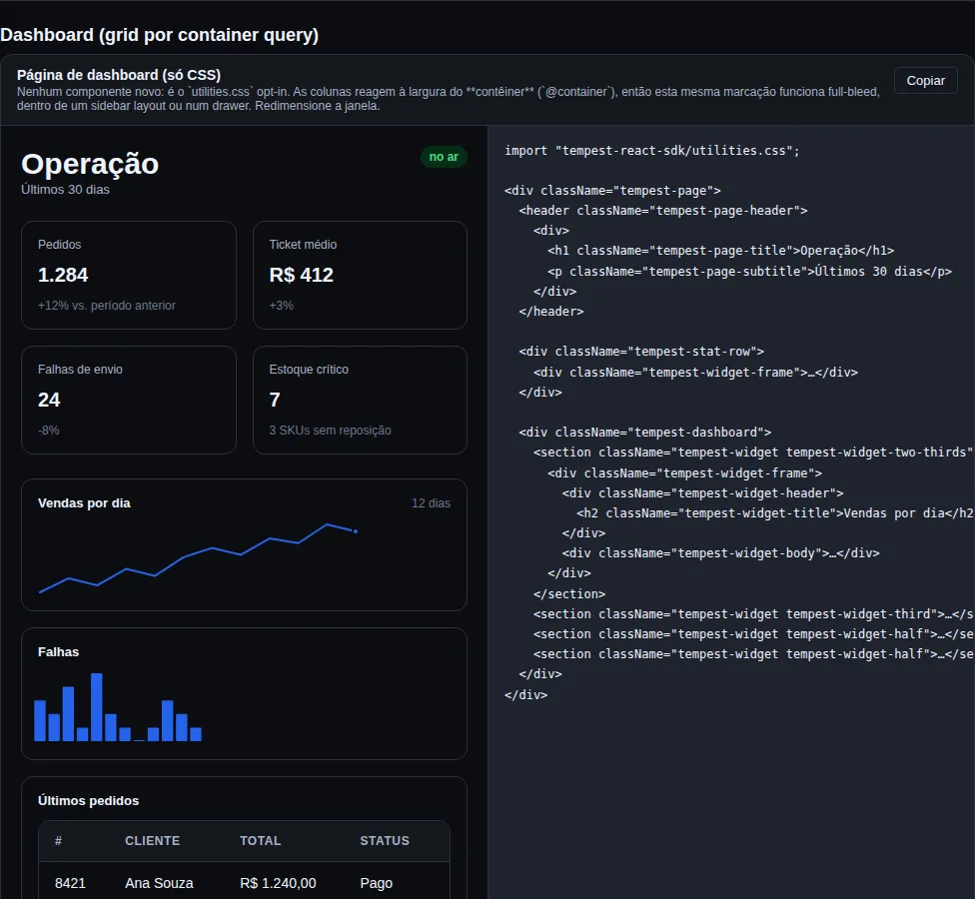This screenshot has height=899, width=975.
Task: Click the Ticket médio label
Action: tap(303, 245)
